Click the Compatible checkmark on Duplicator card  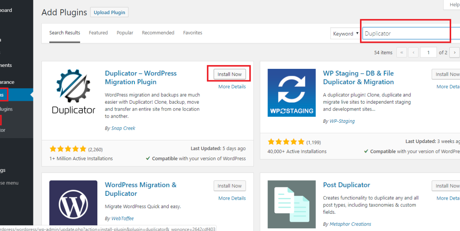(148, 158)
